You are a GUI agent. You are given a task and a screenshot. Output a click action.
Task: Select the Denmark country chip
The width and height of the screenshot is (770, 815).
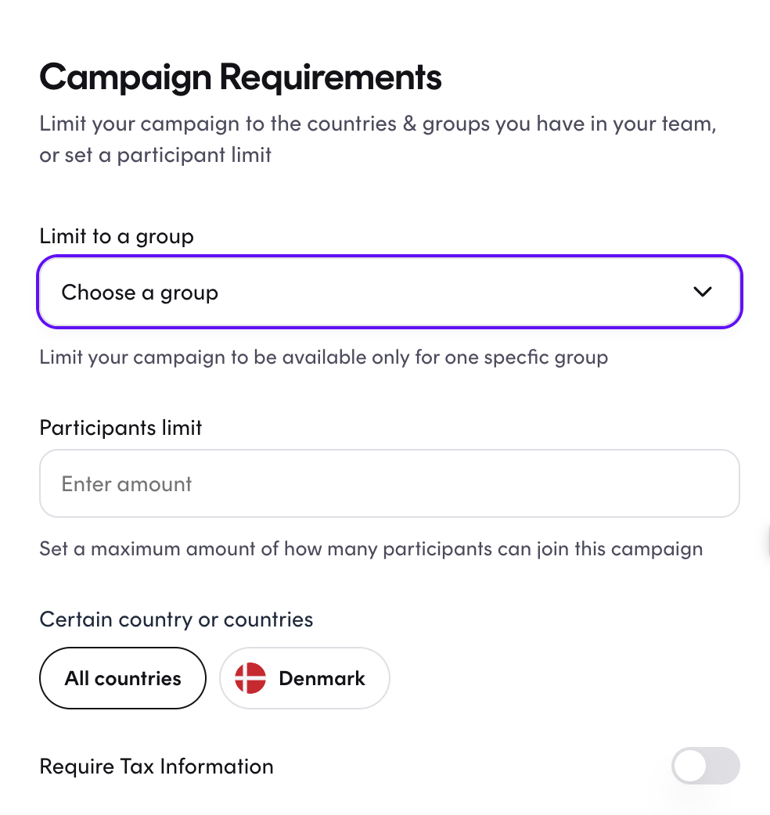304,678
